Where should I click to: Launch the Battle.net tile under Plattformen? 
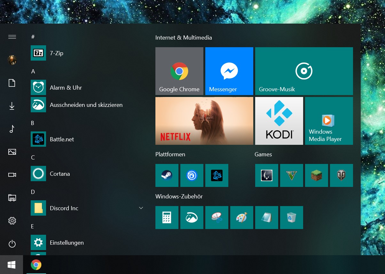[217, 175]
